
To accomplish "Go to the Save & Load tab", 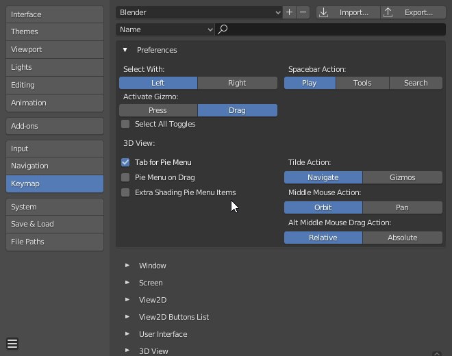I will tap(55, 224).
